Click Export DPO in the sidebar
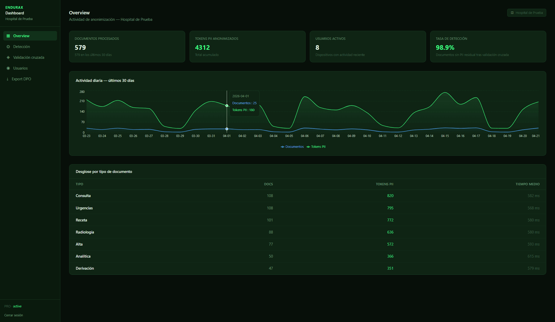This screenshot has height=322, width=555. 21,79
